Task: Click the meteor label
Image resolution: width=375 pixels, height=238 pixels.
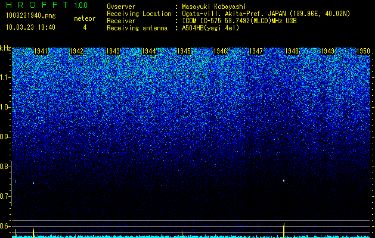Action: pos(85,18)
